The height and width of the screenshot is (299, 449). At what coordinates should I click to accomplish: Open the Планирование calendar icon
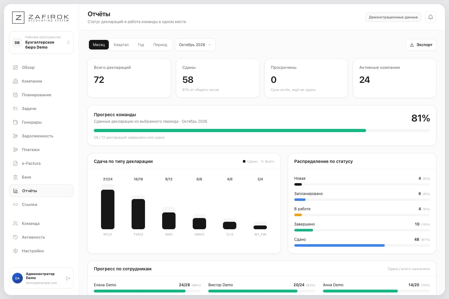[x=15, y=95]
